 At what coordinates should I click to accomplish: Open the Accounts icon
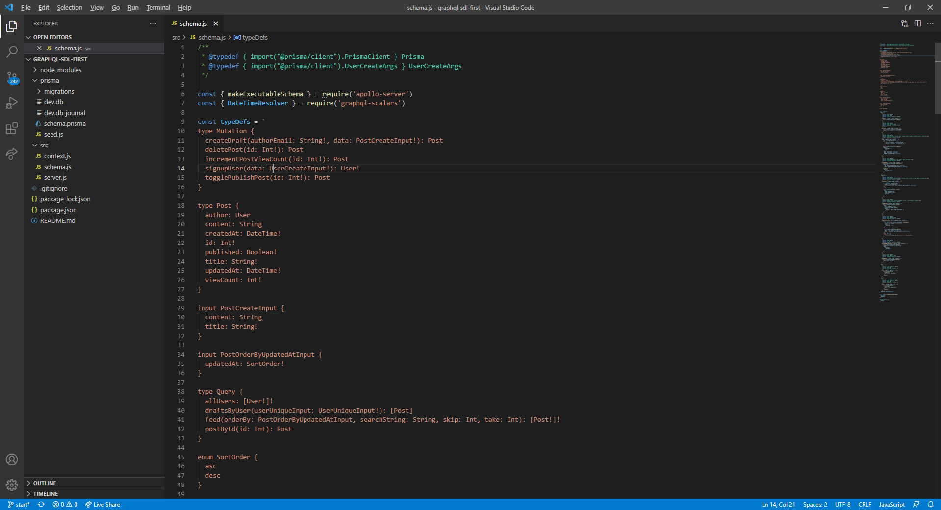click(x=12, y=460)
